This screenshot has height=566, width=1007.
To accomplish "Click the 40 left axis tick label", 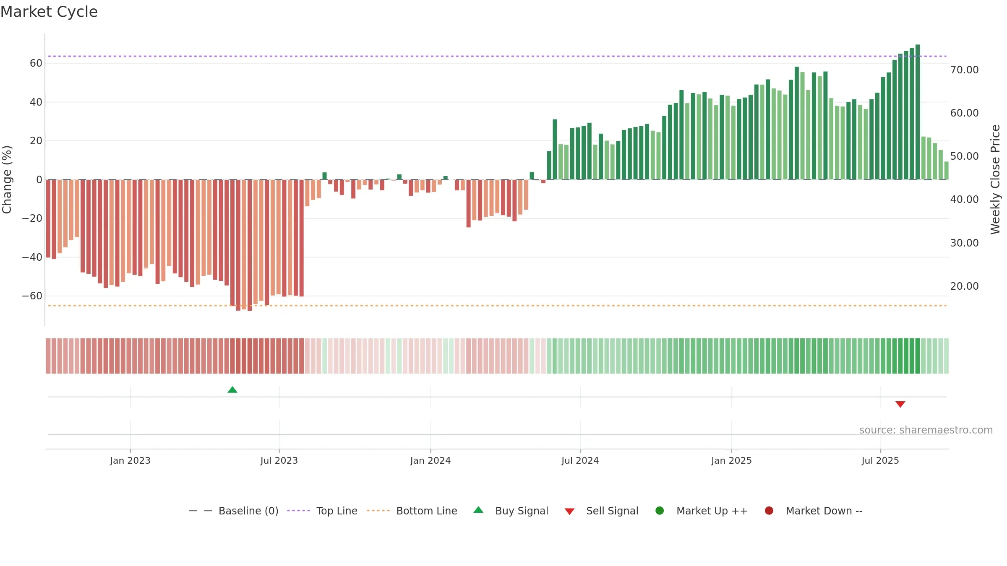I will pos(36,102).
